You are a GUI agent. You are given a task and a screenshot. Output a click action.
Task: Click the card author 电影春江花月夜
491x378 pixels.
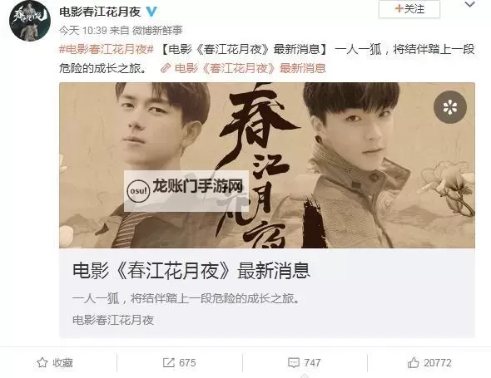click(113, 320)
